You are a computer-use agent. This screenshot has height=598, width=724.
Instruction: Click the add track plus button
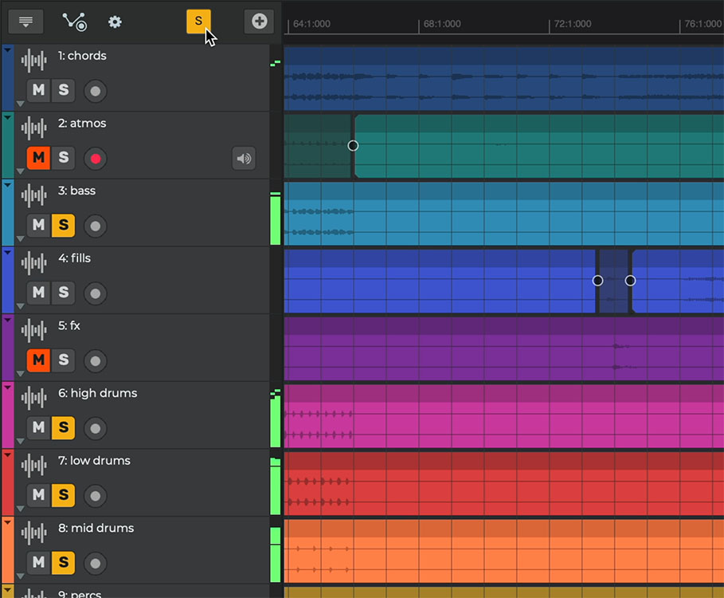click(259, 22)
